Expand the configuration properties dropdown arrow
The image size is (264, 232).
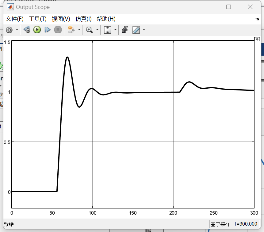click(17, 30)
